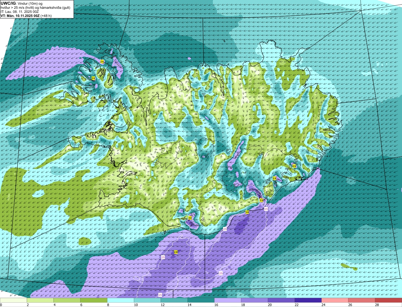
Task: Pick the 0–2 m/s cream color swatch
Action: pos(14,300)
